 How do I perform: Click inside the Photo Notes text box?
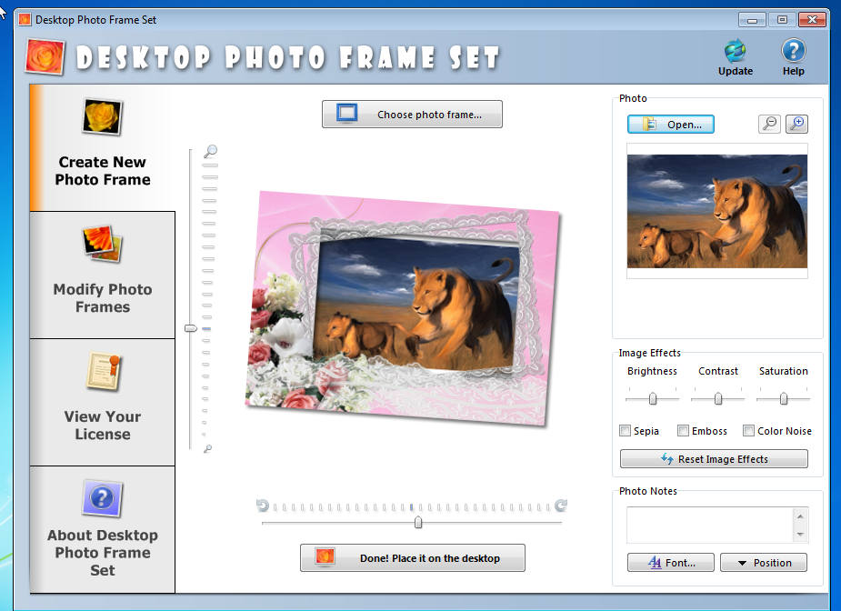point(710,526)
